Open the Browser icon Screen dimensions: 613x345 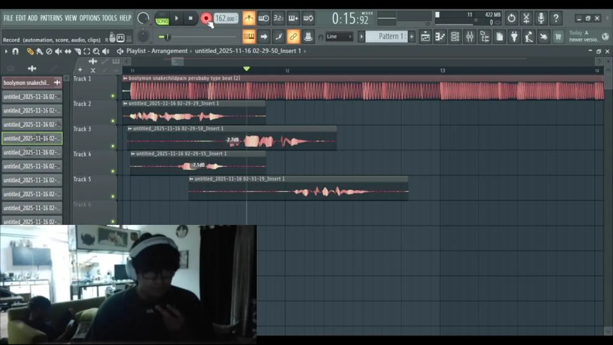pos(484,36)
